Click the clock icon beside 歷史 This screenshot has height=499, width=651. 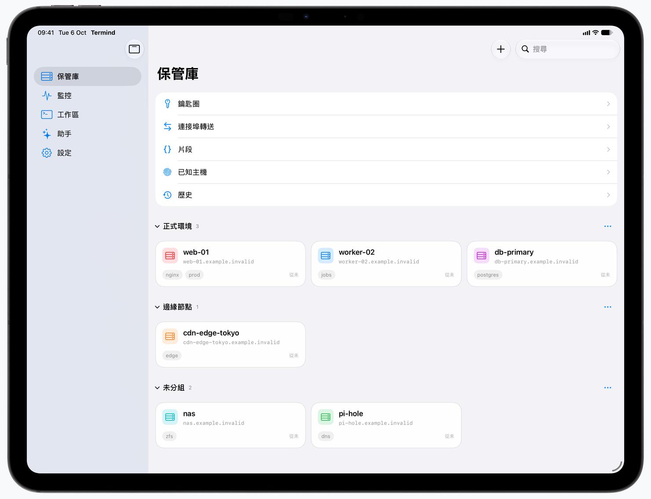pyautogui.click(x=168, y=195)
